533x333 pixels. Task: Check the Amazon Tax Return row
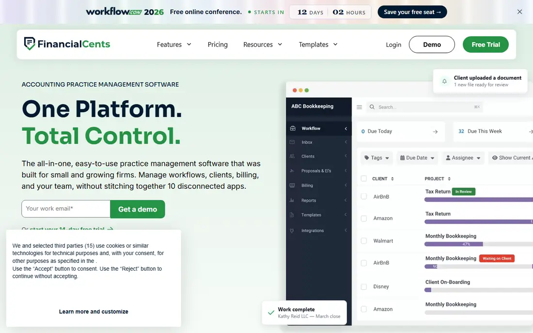tap(364, 218)
